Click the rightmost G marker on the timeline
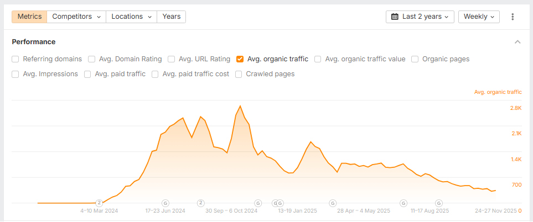Viewport: 533px width, 222px height. click(439, 203)
